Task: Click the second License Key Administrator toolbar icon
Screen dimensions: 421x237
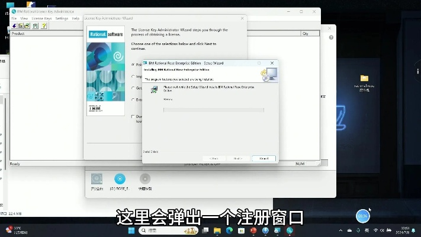Action: [x=20, y=25]
